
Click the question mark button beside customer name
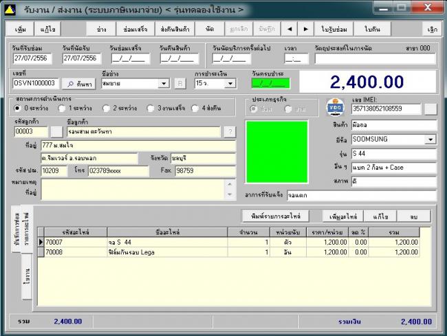[229, 131]
